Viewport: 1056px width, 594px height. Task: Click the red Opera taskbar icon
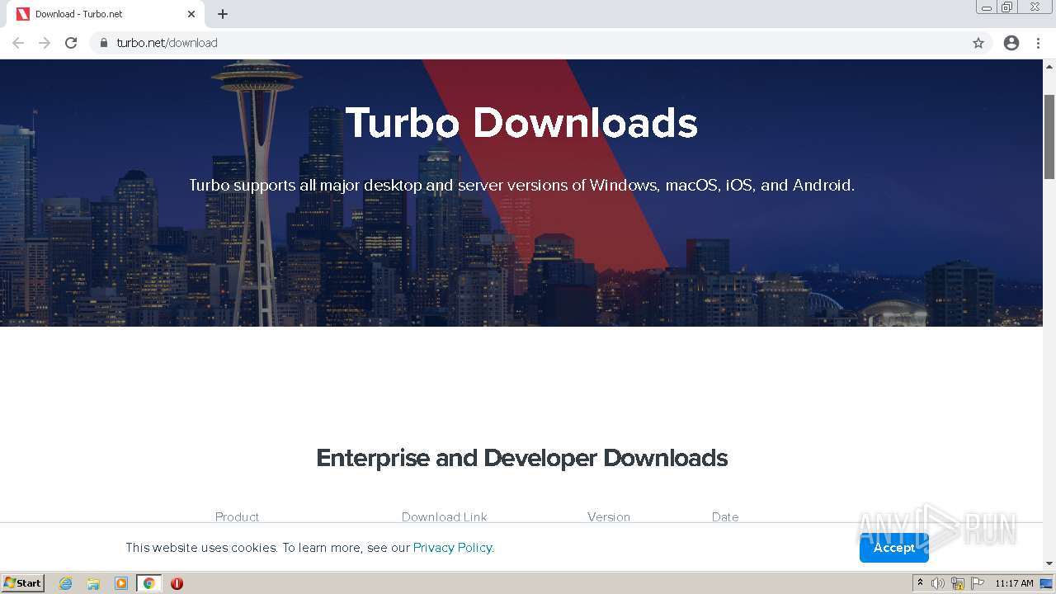(177, 583)
